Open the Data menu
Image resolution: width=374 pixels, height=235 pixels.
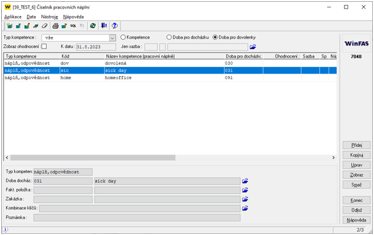(31, 17)
